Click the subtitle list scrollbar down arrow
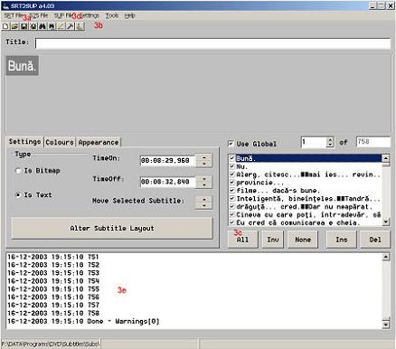The height and width of the screenshot is (349, 396). click(x=386, y=222)
